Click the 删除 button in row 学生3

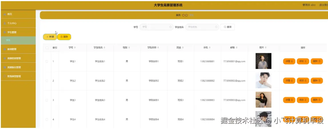317,100
